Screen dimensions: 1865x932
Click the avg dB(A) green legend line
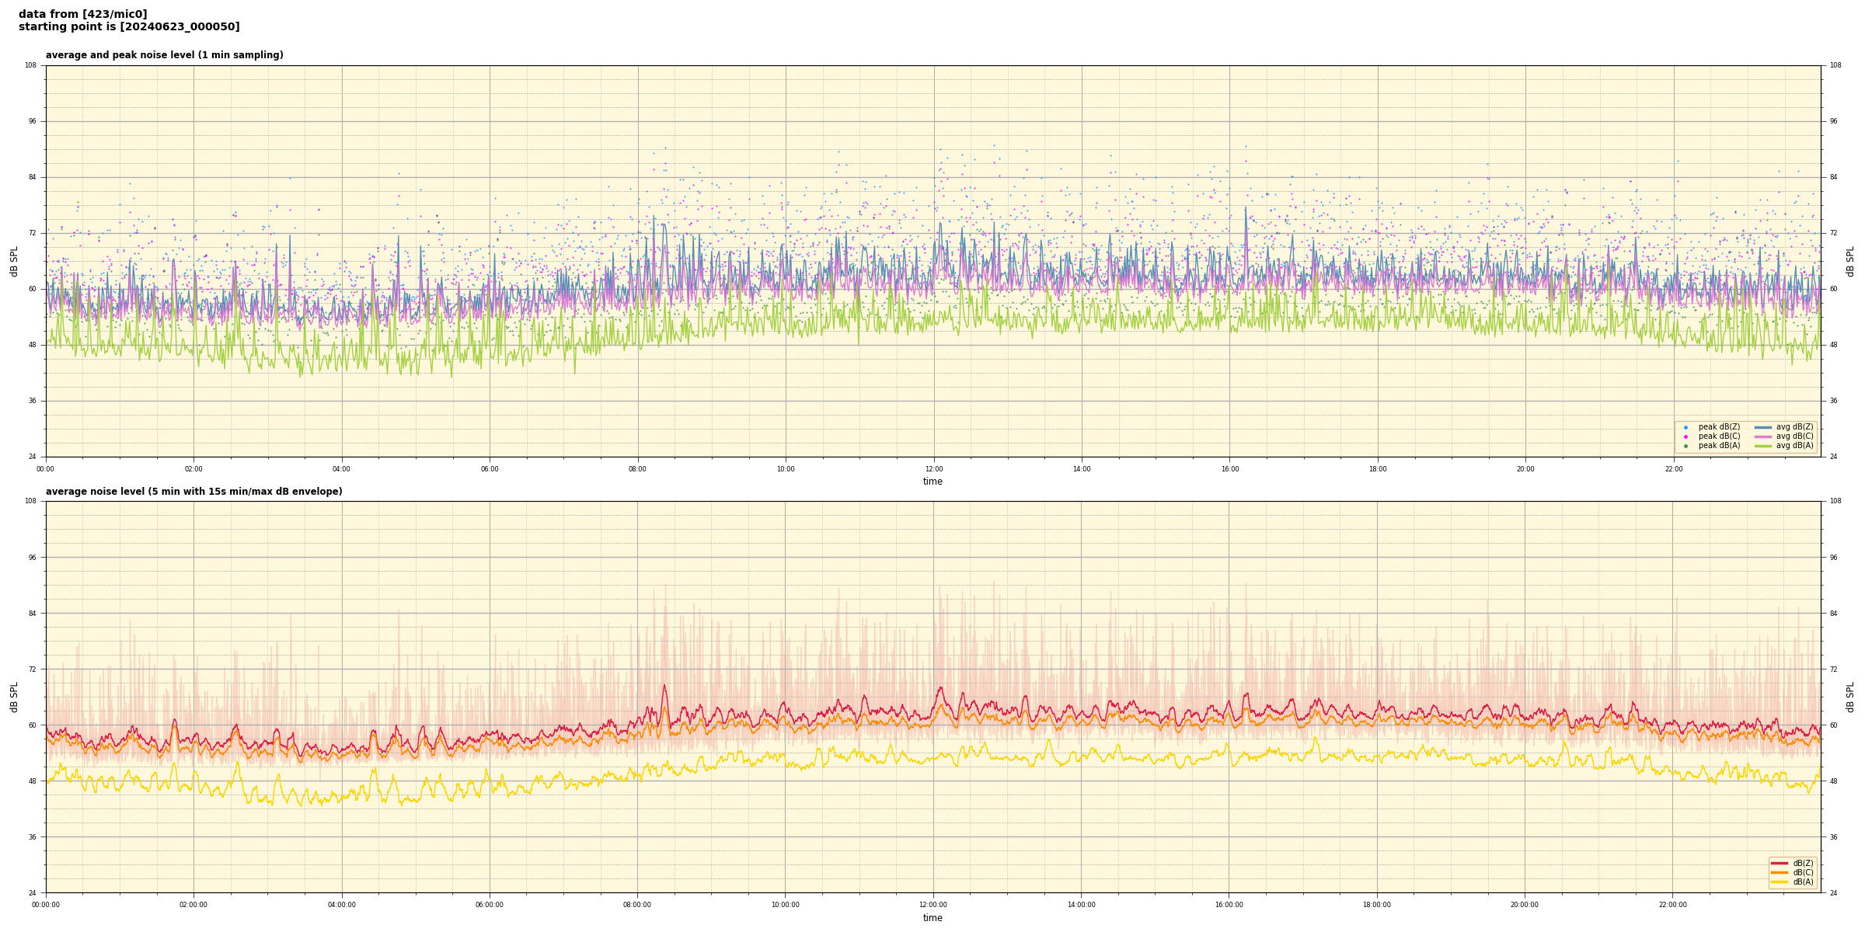(x=1762, y=446)
